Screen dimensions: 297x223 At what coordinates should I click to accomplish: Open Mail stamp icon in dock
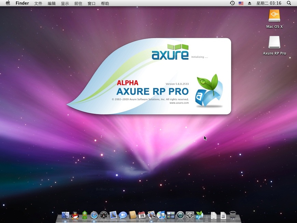coord(113,215)
